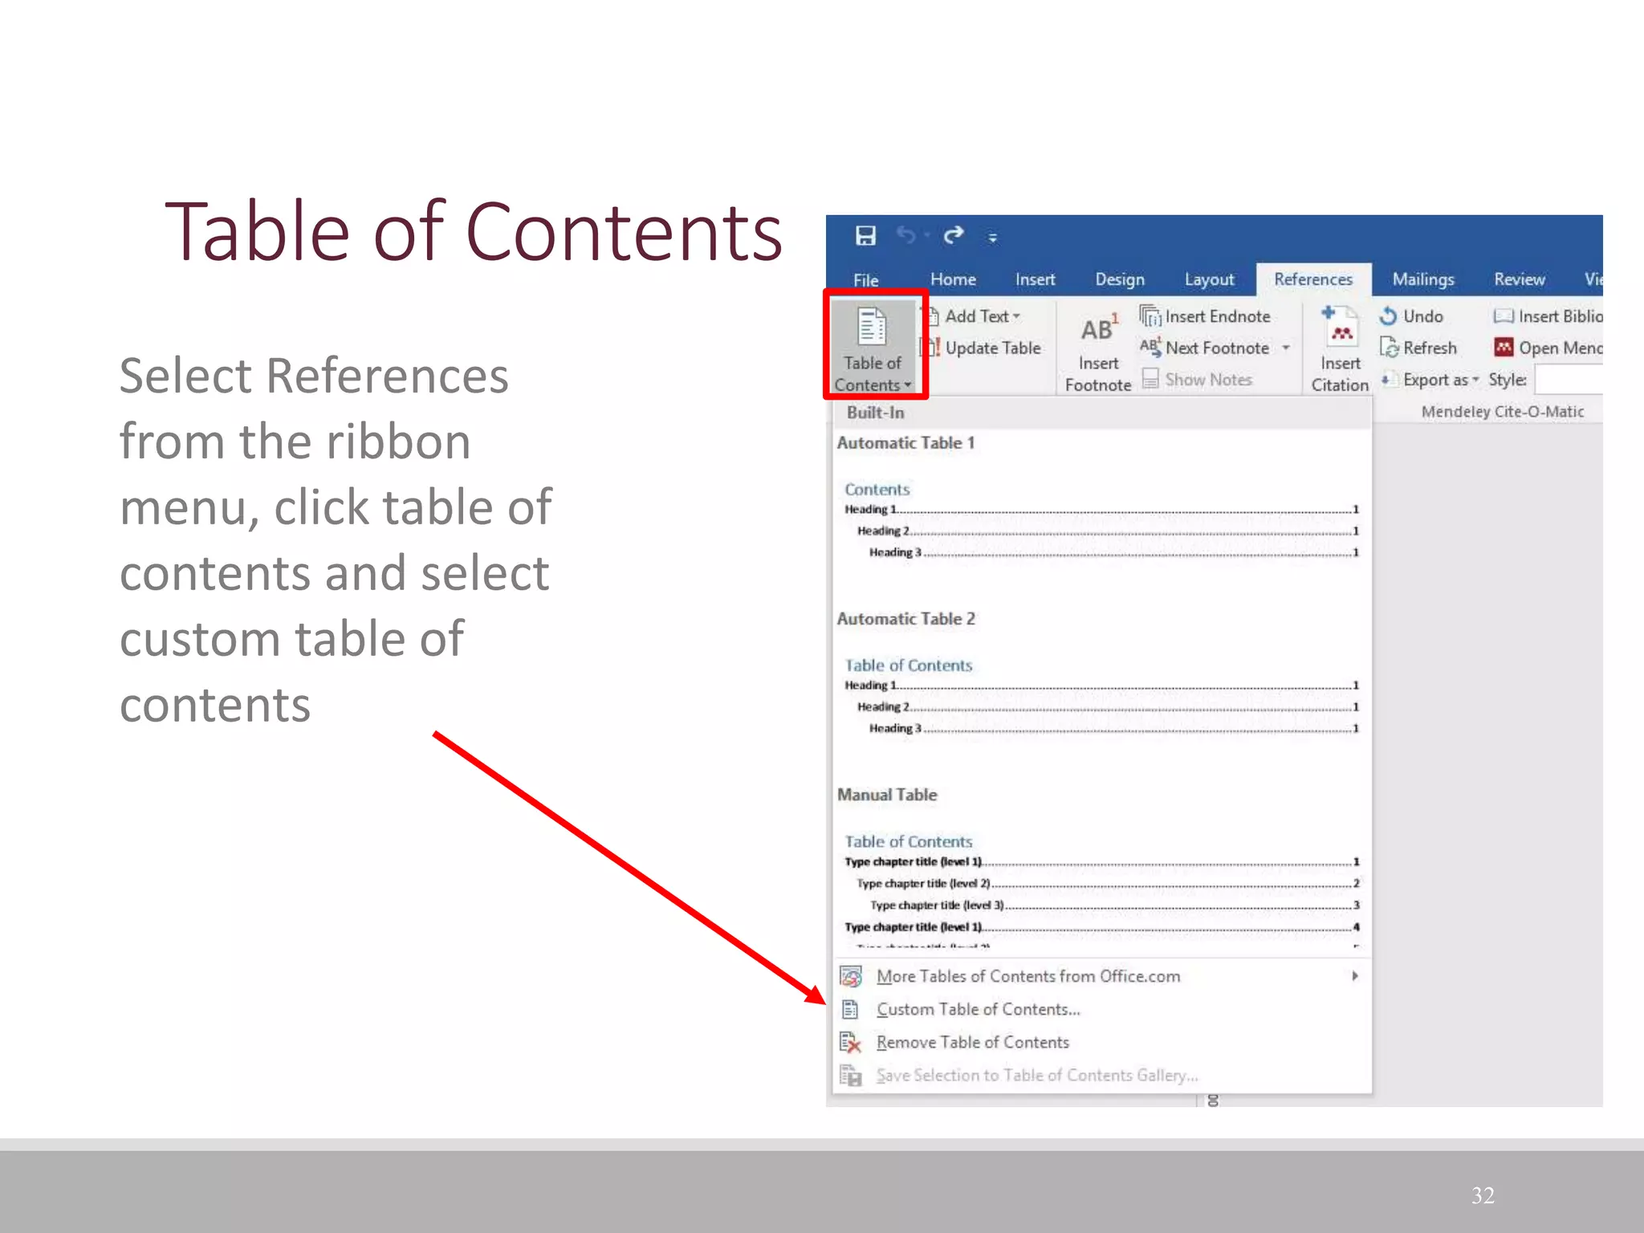Expand the Next Footnote dropdown arrow
This screenshot has height=1233, width=1644.
(1286, 348)
